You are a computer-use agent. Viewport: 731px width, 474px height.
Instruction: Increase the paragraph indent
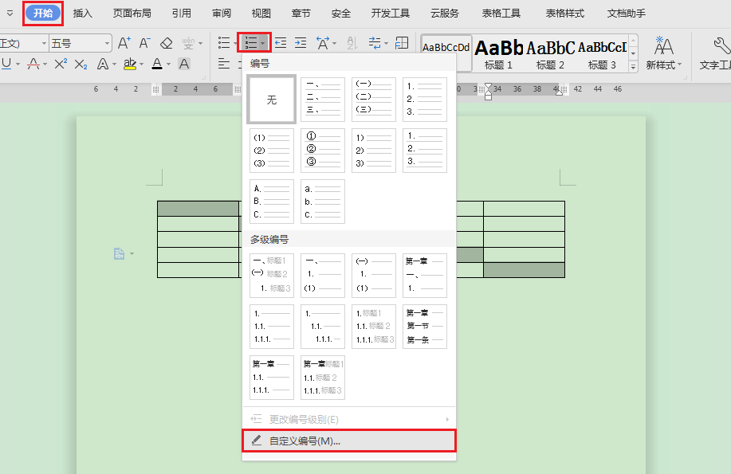(301, 43)
